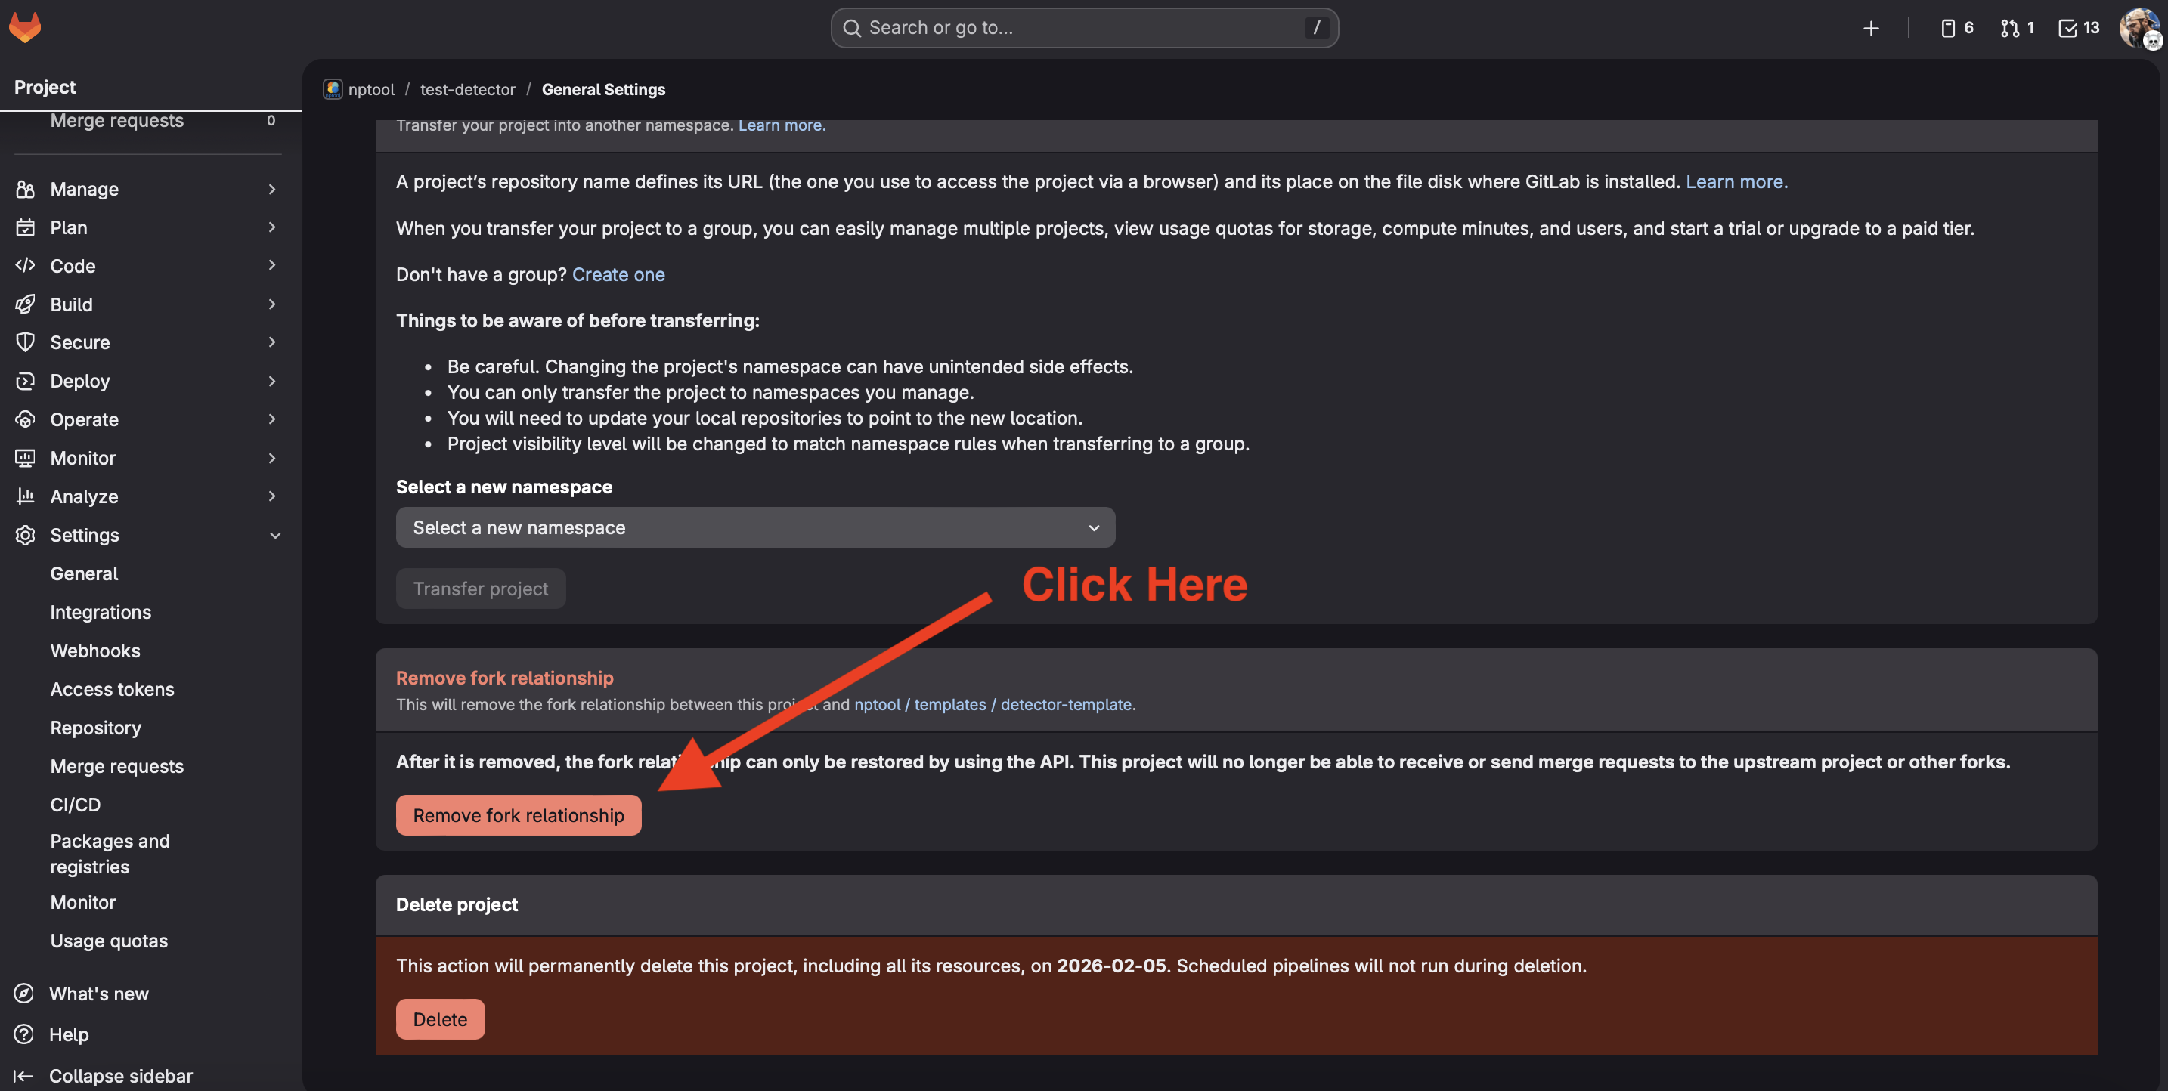Open assigned issues counter icon
This screenshot has width=2168, height=1091.
point(1956,28)
